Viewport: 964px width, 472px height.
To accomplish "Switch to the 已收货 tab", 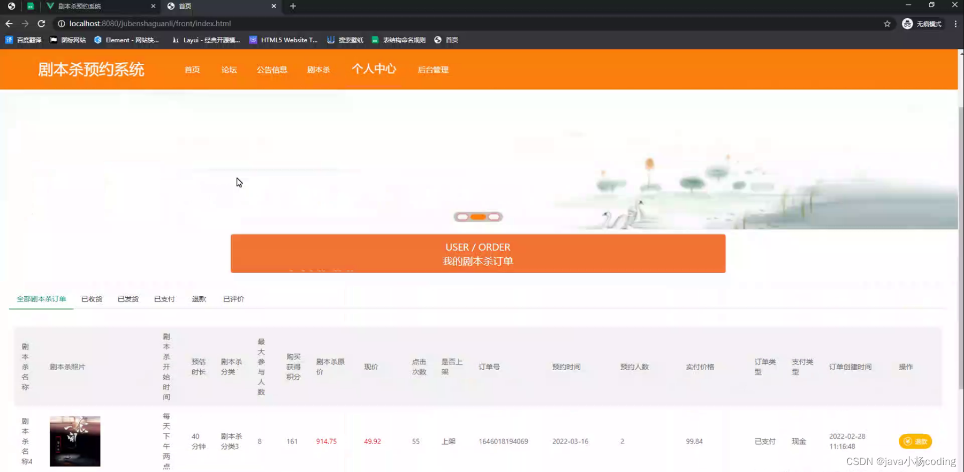I will [92, 299].
